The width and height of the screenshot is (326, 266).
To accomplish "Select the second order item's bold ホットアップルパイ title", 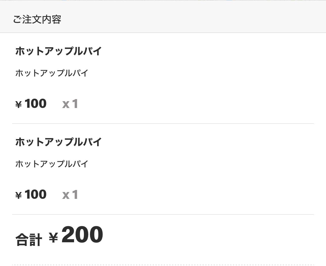I will [x=58, y=142].
